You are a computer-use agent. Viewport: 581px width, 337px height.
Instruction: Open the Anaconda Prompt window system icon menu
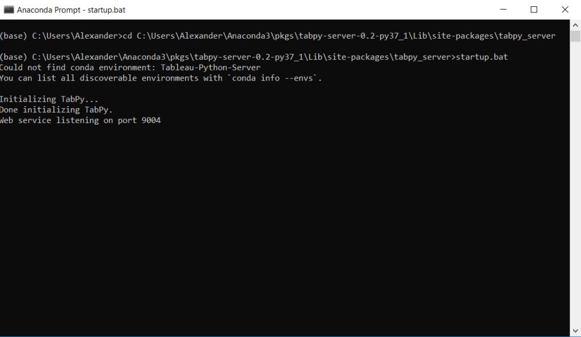pos(9,10)
